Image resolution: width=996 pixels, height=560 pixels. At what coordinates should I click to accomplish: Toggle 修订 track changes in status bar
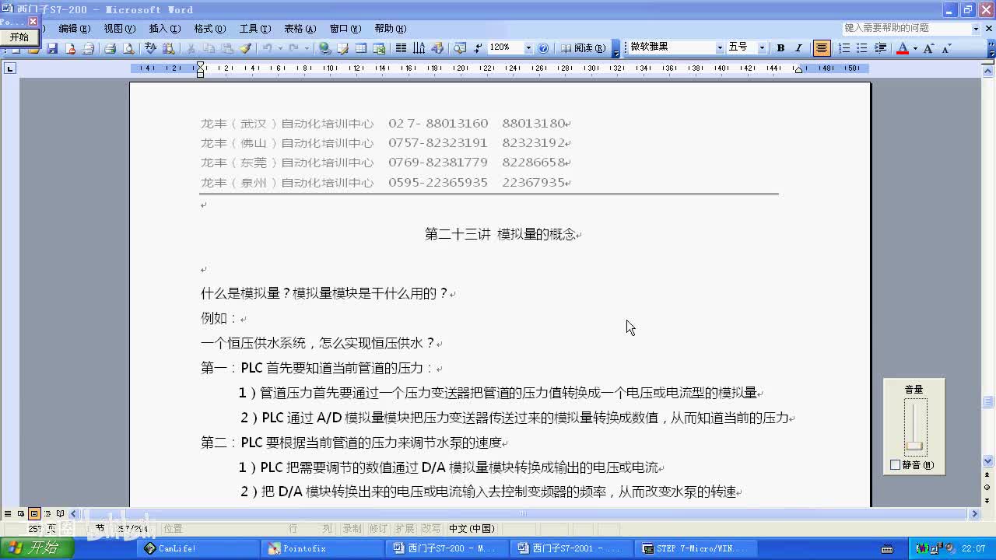377,528
